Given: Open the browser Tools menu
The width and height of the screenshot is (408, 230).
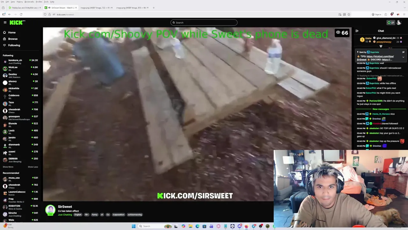Looking at the screenshot, I should 46,2.
